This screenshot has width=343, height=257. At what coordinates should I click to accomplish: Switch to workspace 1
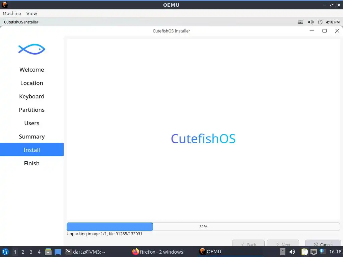pyautogui.click(x=15, y=252)
